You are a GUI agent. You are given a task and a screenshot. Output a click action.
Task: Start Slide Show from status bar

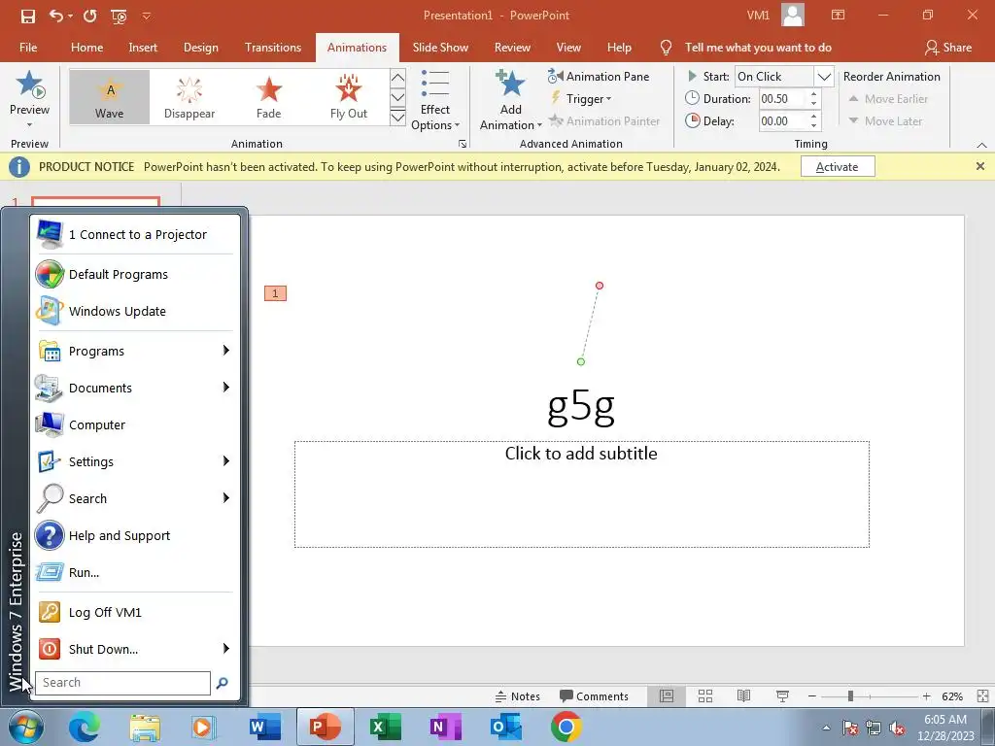(782, 696)
